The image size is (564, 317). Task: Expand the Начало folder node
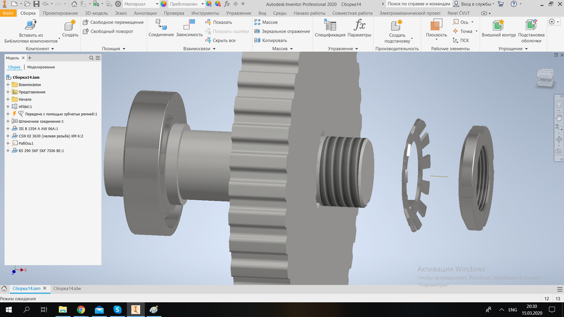point(8,99)
